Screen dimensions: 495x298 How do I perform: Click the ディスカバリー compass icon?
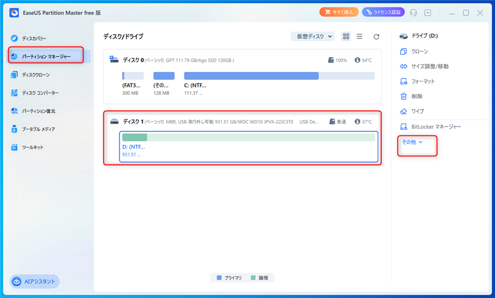[x=14, y=38]
